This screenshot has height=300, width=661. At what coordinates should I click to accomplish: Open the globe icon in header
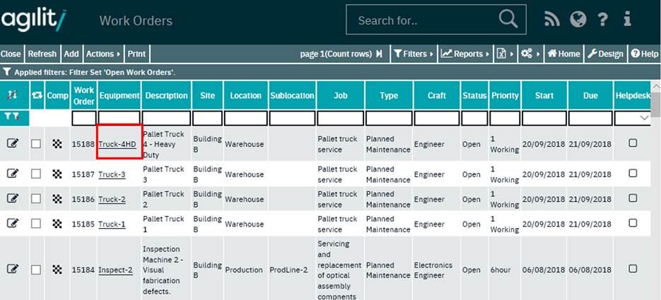(578, 20)
